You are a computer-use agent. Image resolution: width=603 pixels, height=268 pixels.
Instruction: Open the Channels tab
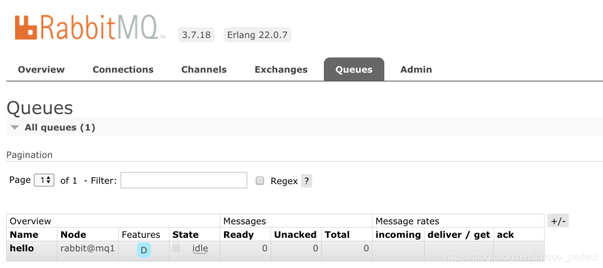click(204, 69)
